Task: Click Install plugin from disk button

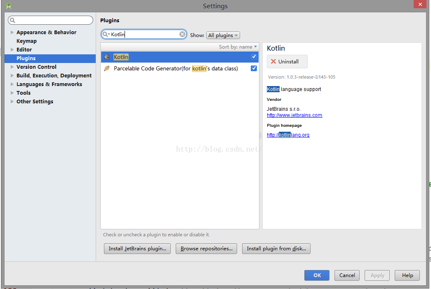Action: pyautogui.click(x=276, y=249)
